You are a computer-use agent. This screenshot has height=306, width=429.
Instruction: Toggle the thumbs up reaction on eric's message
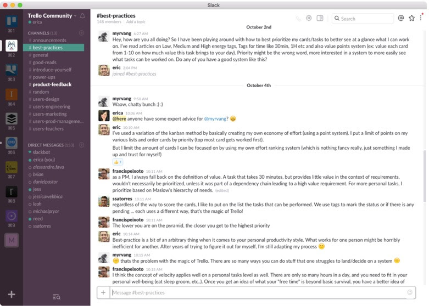[x=118, y=162]
